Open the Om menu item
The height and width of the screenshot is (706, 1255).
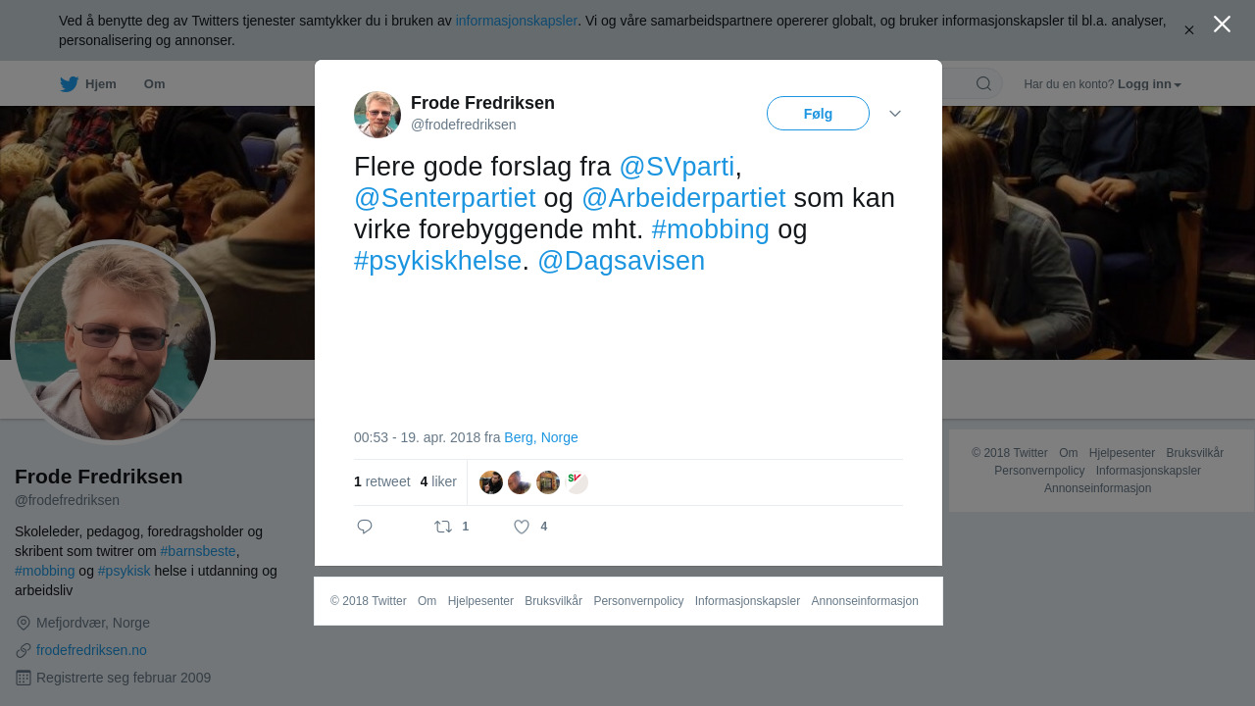[x=155, y=84]
